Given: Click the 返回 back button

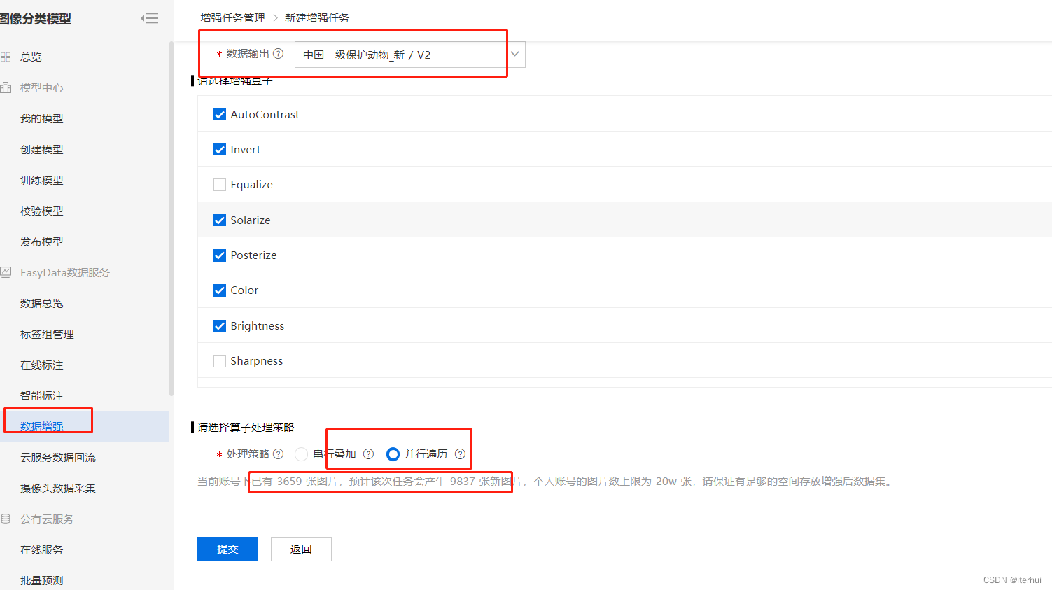Looking at the screenshot, I should pyautogui.click(x=301, y=549).
